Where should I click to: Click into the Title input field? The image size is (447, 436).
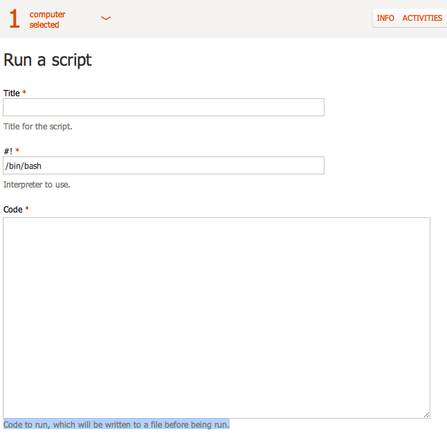coord(163,107)
